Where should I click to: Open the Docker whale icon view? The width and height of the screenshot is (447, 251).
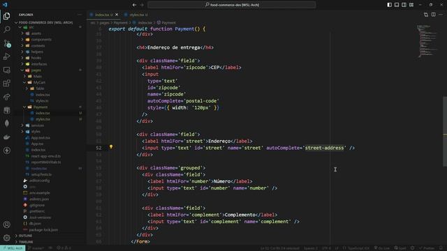click(x=6, y=137)
